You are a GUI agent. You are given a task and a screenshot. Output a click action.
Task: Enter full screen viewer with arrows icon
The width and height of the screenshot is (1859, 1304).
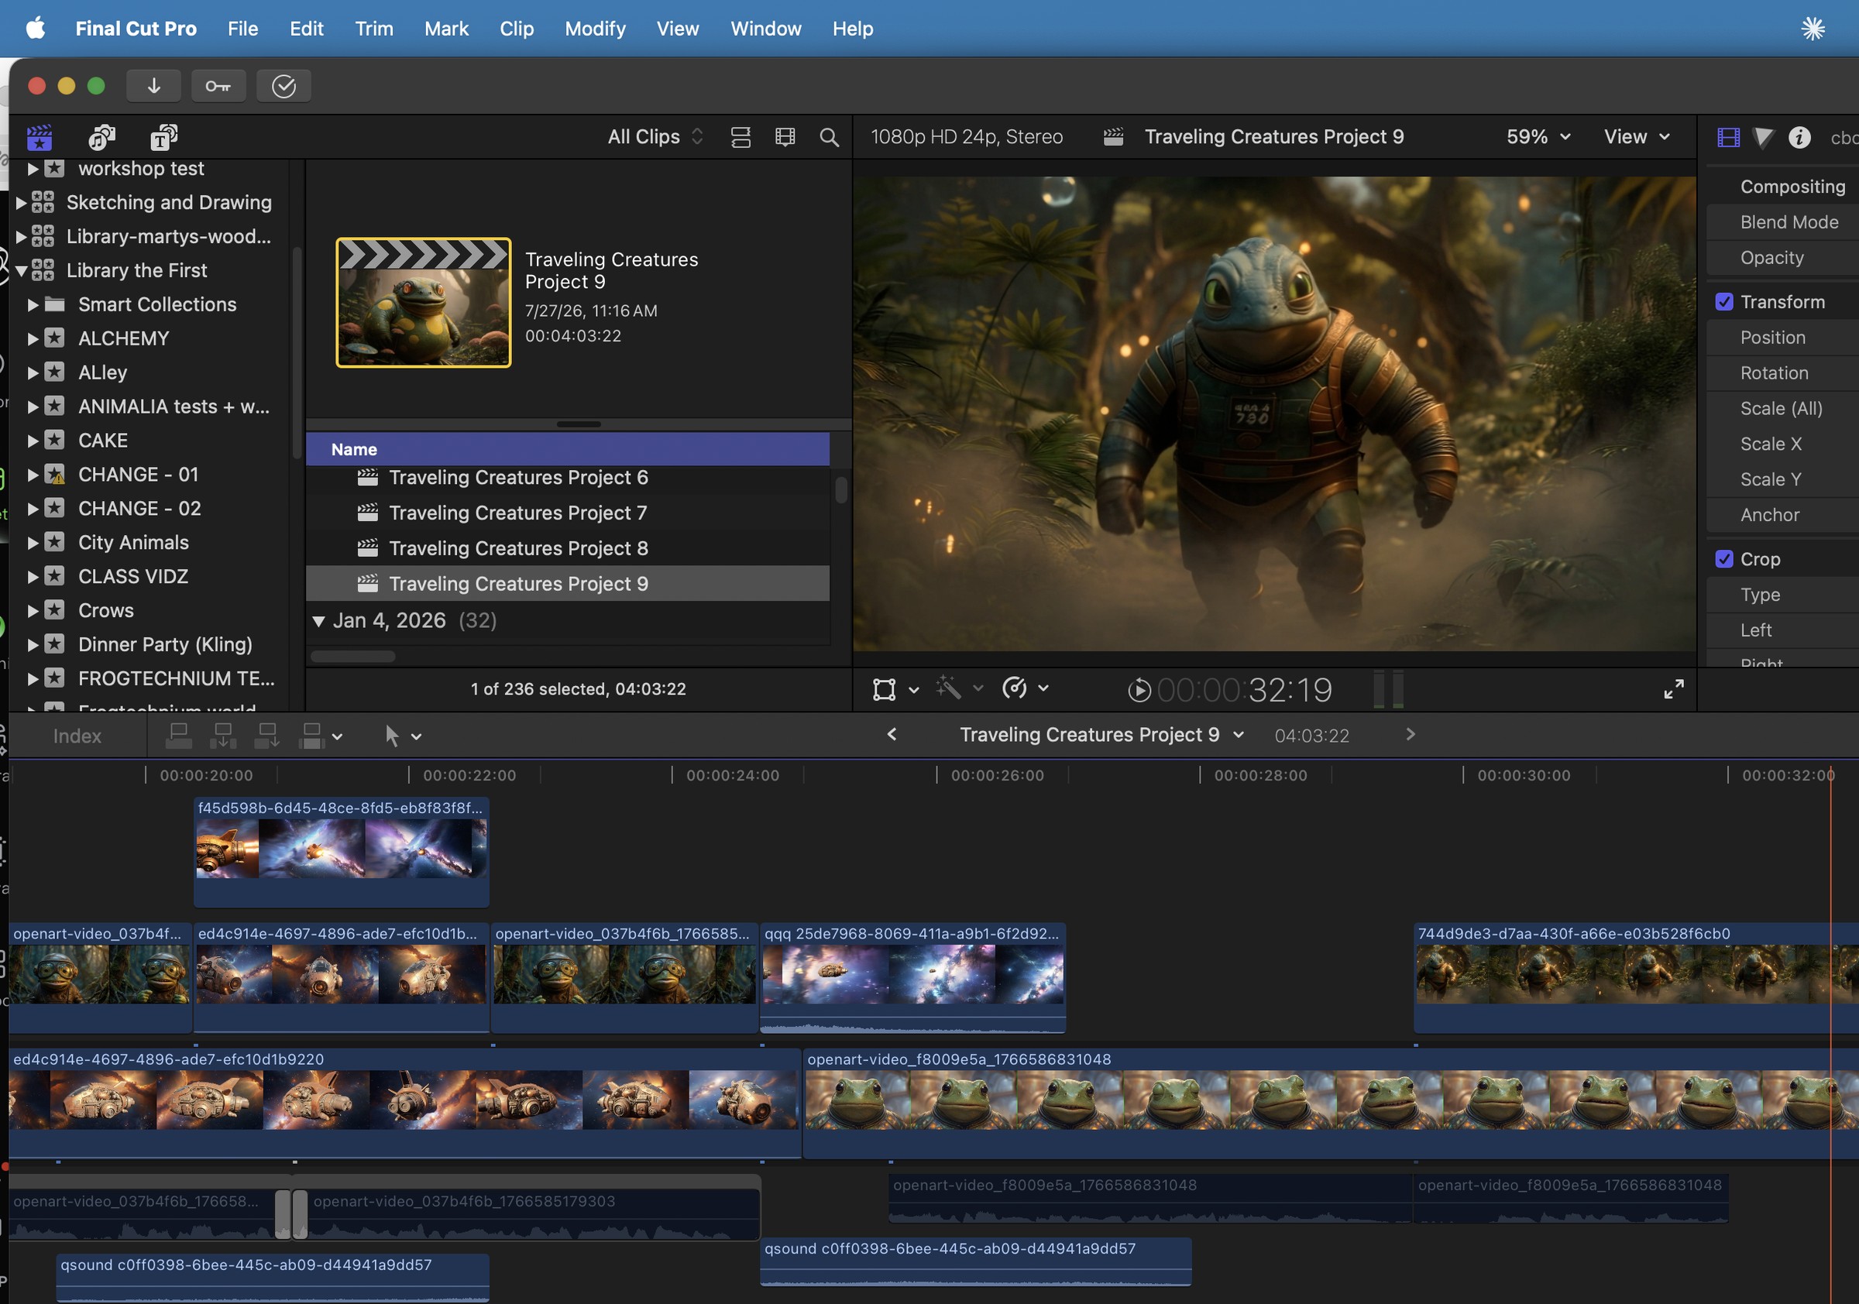(1674, 689)
